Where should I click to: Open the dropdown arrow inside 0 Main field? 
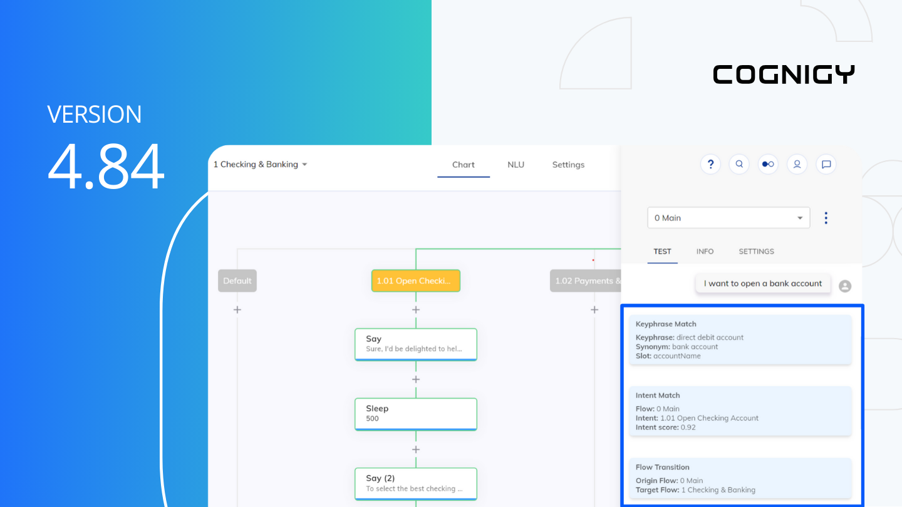click(800, 218)
